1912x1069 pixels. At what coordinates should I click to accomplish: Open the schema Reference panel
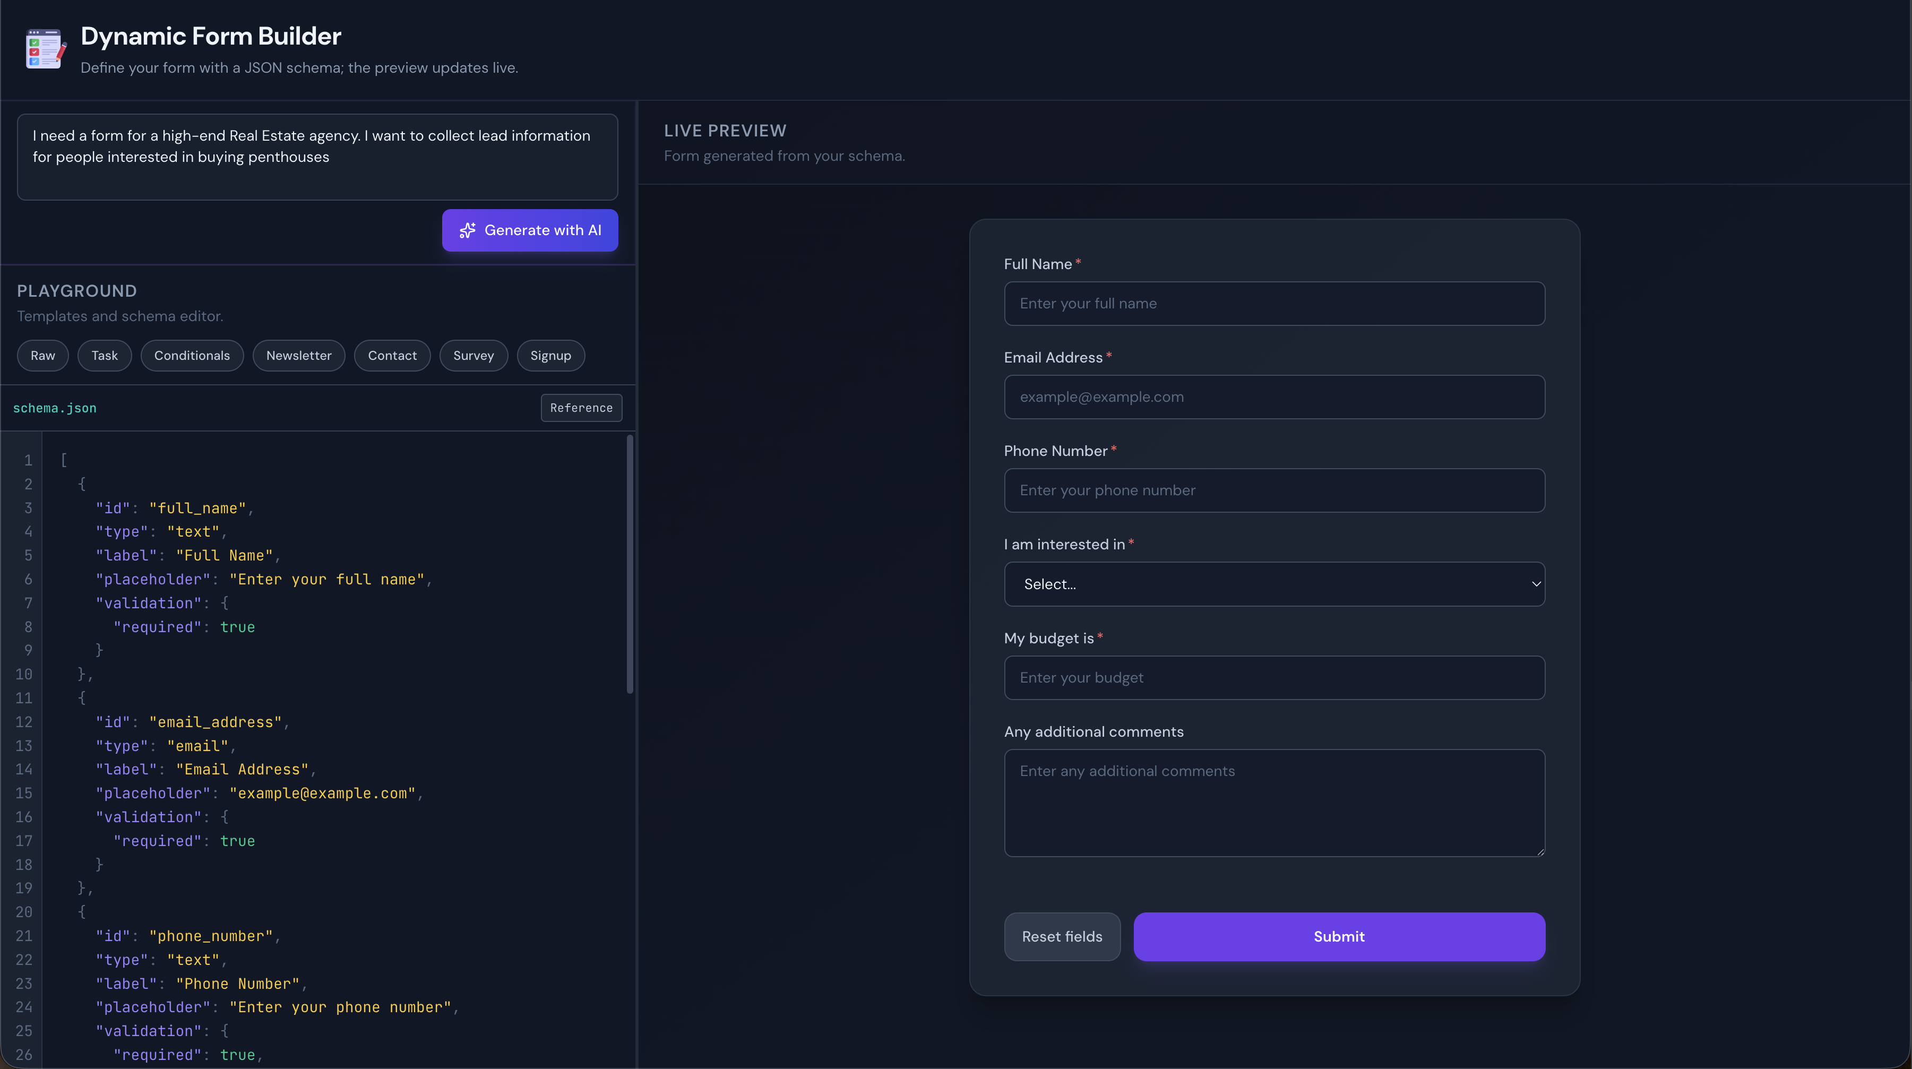pos(581,408)
